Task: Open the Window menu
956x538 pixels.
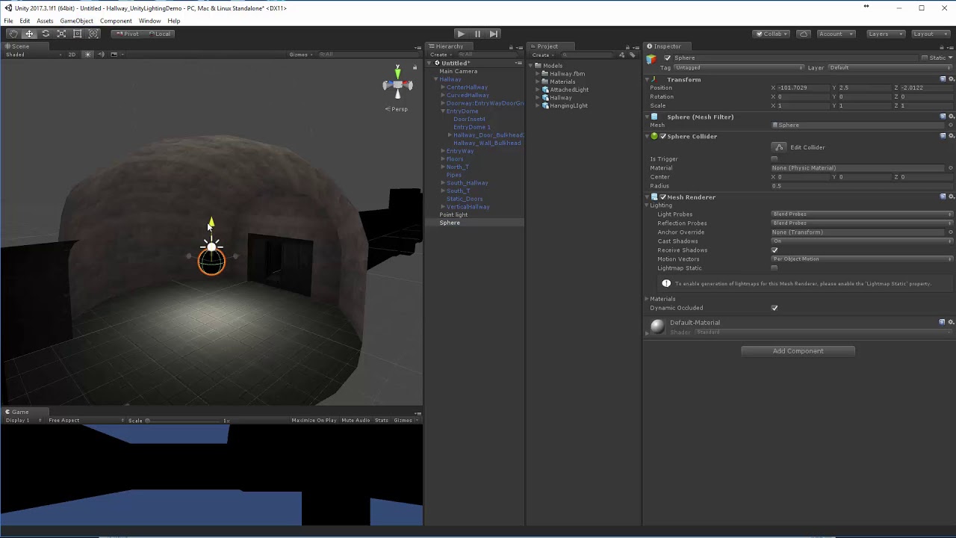Action: 149,21
